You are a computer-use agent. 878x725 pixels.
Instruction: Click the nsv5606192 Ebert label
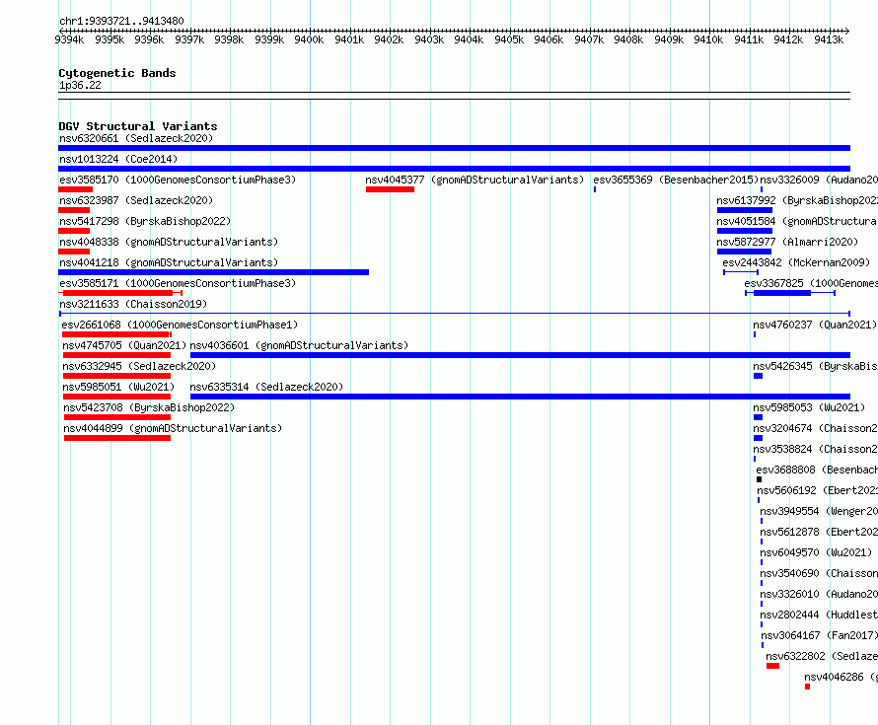(818, 490)
